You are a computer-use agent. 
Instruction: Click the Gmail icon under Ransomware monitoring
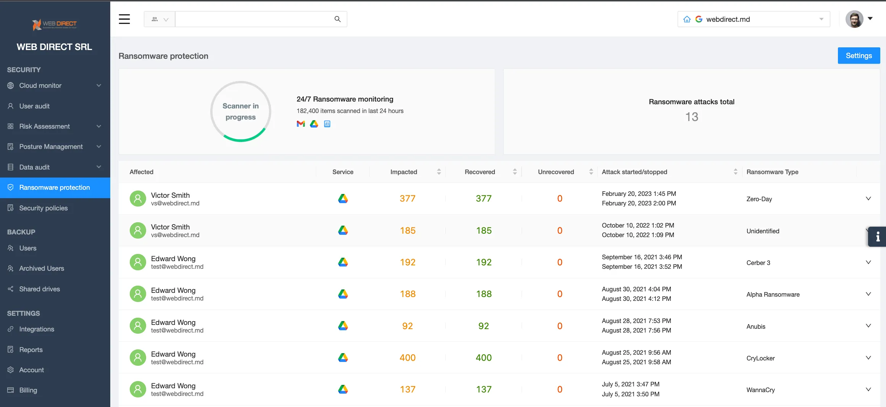(301, 124)
